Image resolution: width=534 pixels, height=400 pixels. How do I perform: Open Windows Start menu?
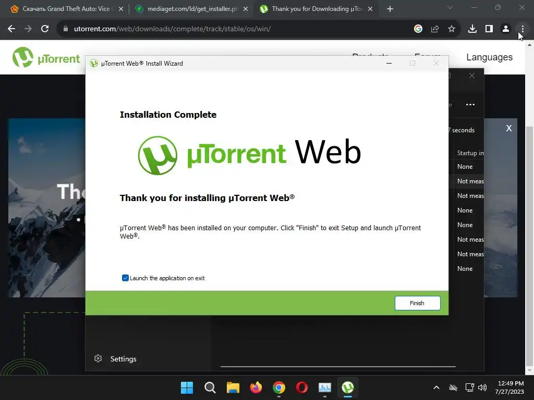(187, 387)
